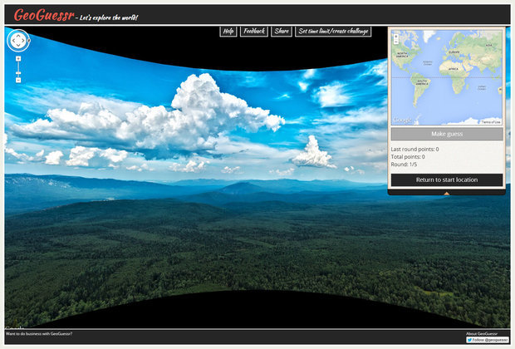
Task: Open the Feedback menu item
Action: [254, 32]
